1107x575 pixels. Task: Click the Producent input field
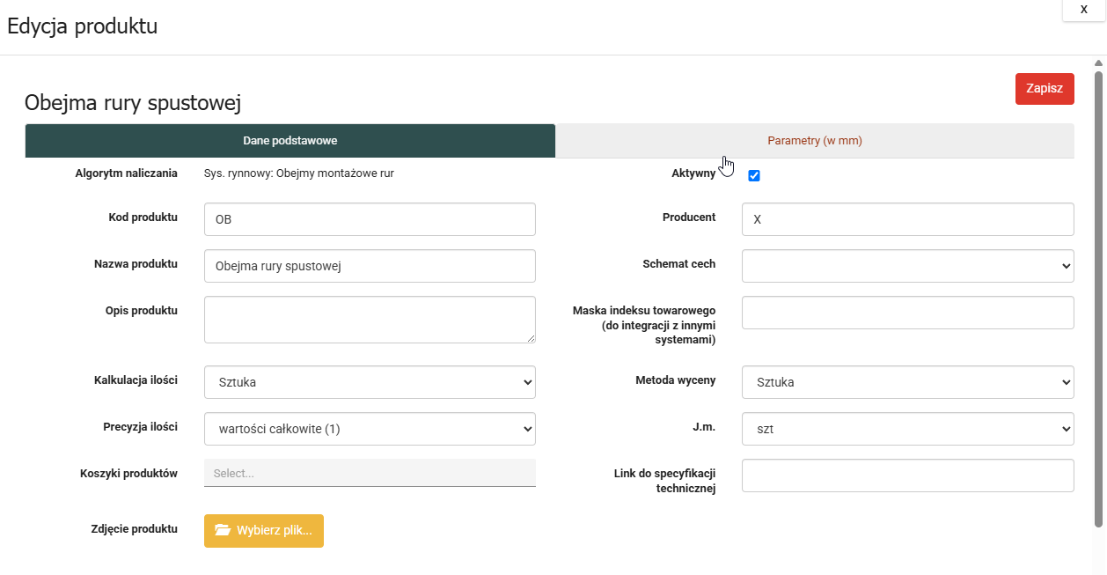click(x=907, y=219)
